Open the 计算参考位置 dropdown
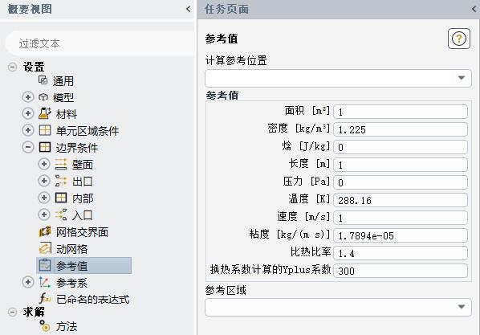This screenshot has height=335, width=480. [338, 78]
